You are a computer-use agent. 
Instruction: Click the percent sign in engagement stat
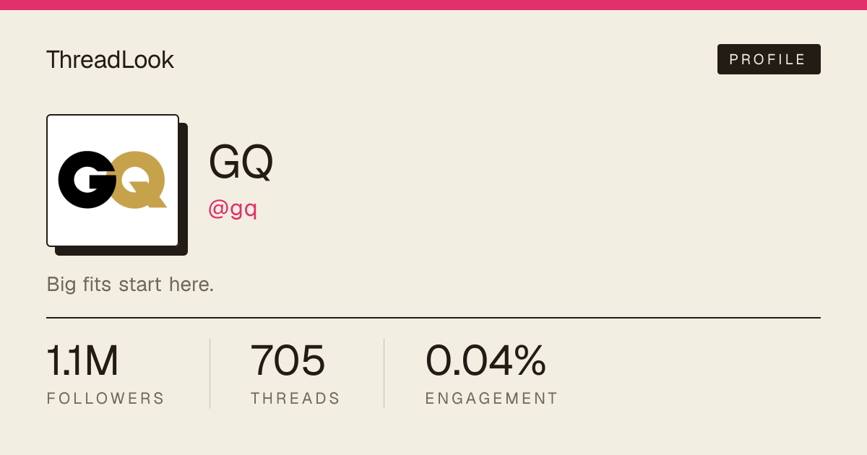pyautogui.click(x=528, y=361)
